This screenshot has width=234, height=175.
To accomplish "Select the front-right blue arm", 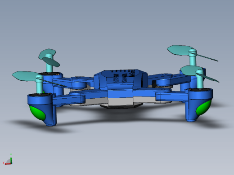I will point(172,96).
